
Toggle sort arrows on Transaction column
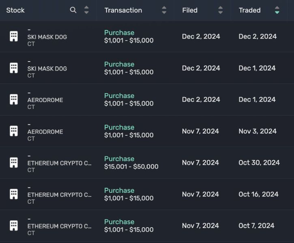pyautogui.click(x=164, y=10)
